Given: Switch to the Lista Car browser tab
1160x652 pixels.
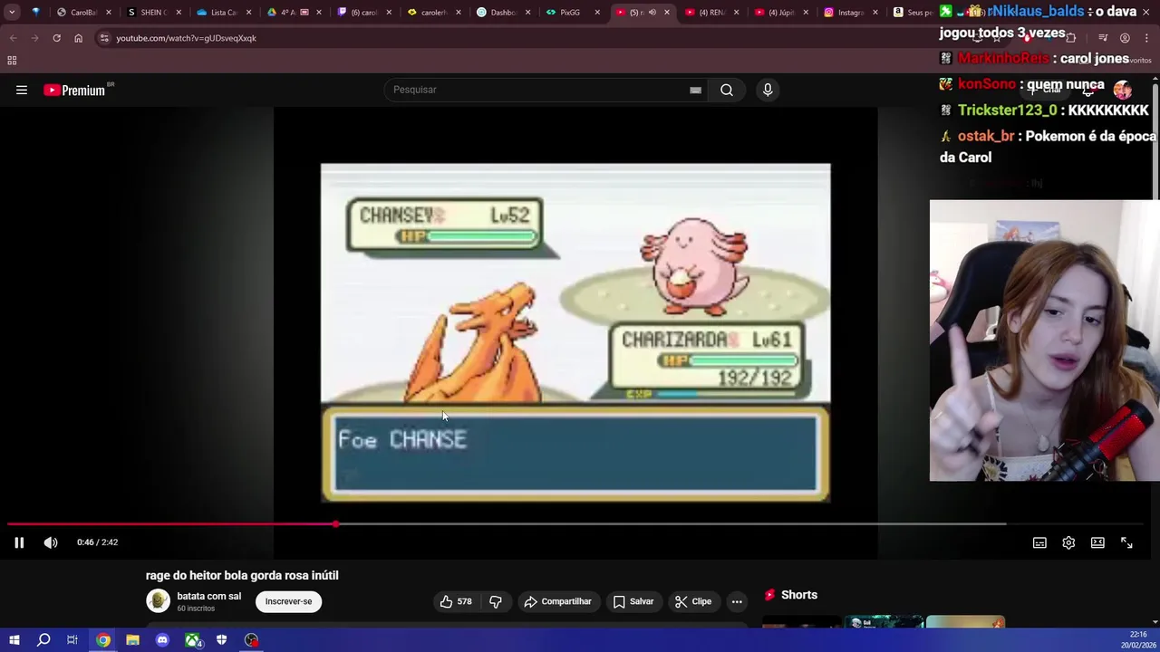Looking at the screenshot, I should tap(222, 13).
